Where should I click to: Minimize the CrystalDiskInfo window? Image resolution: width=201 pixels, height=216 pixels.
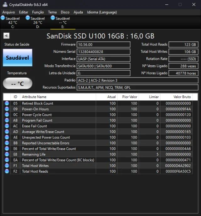167,4
